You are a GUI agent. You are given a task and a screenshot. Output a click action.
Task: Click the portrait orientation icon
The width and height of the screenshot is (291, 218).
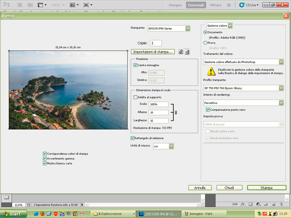point(181,52)
